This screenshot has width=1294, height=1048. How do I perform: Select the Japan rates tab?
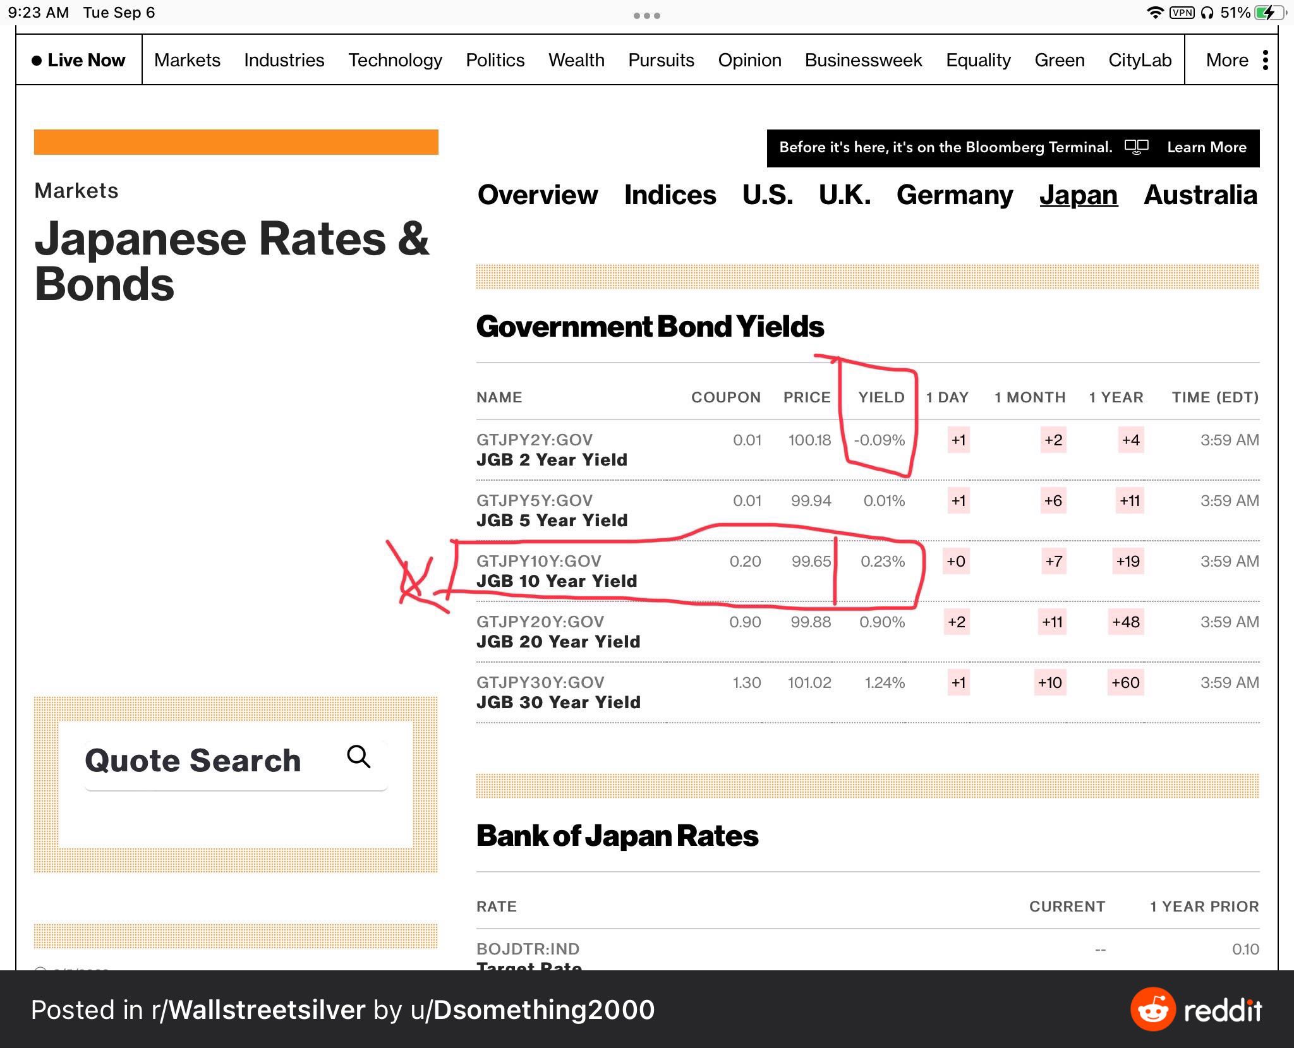pos(1079,196)
